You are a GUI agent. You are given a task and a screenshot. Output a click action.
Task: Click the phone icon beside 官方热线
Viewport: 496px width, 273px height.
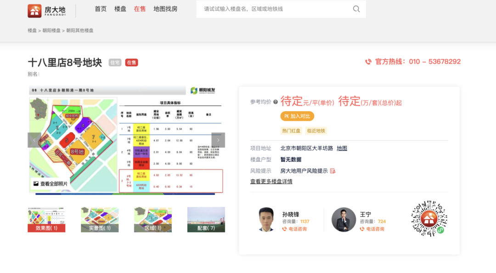tap(367, 62)
